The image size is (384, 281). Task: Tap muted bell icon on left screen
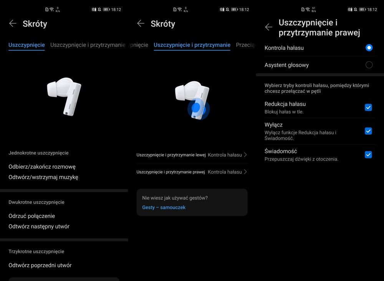click(99, 10)
